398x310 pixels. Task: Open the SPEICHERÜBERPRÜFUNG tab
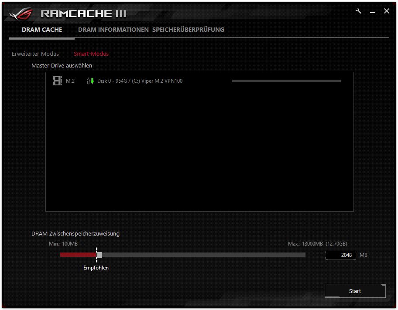[x=188, y=30]
